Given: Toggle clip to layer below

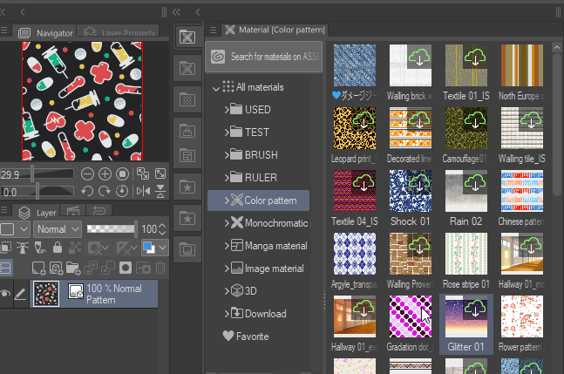Looking at the screenshot, I should [x=6, y=248].
